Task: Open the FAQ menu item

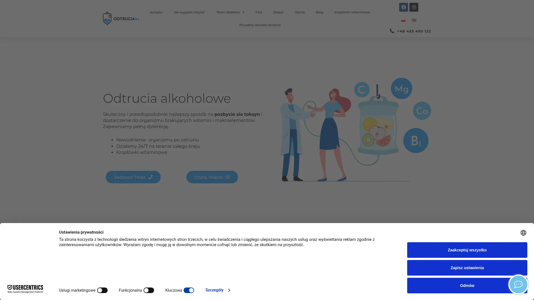Action: pyautogui.click(x=258, y=12)
